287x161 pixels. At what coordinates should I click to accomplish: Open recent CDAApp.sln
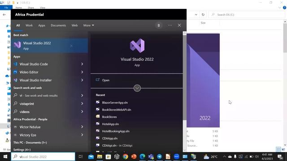(x=109, y=138)
